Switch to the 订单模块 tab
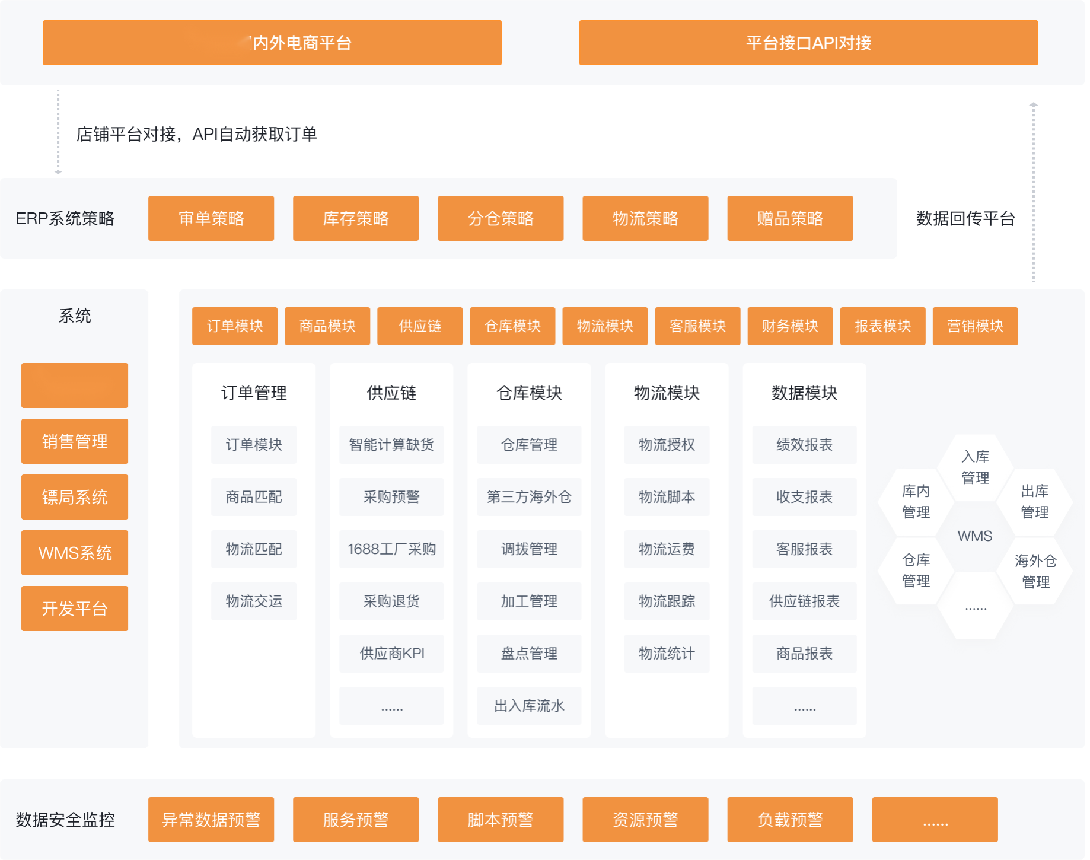The image size is (1090, 860). (x=235, y=326)
